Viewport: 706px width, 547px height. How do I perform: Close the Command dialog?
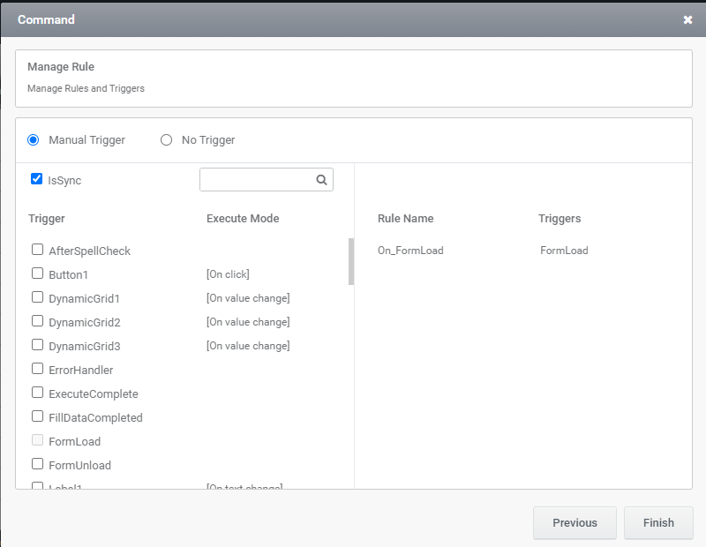click(687, 19)
